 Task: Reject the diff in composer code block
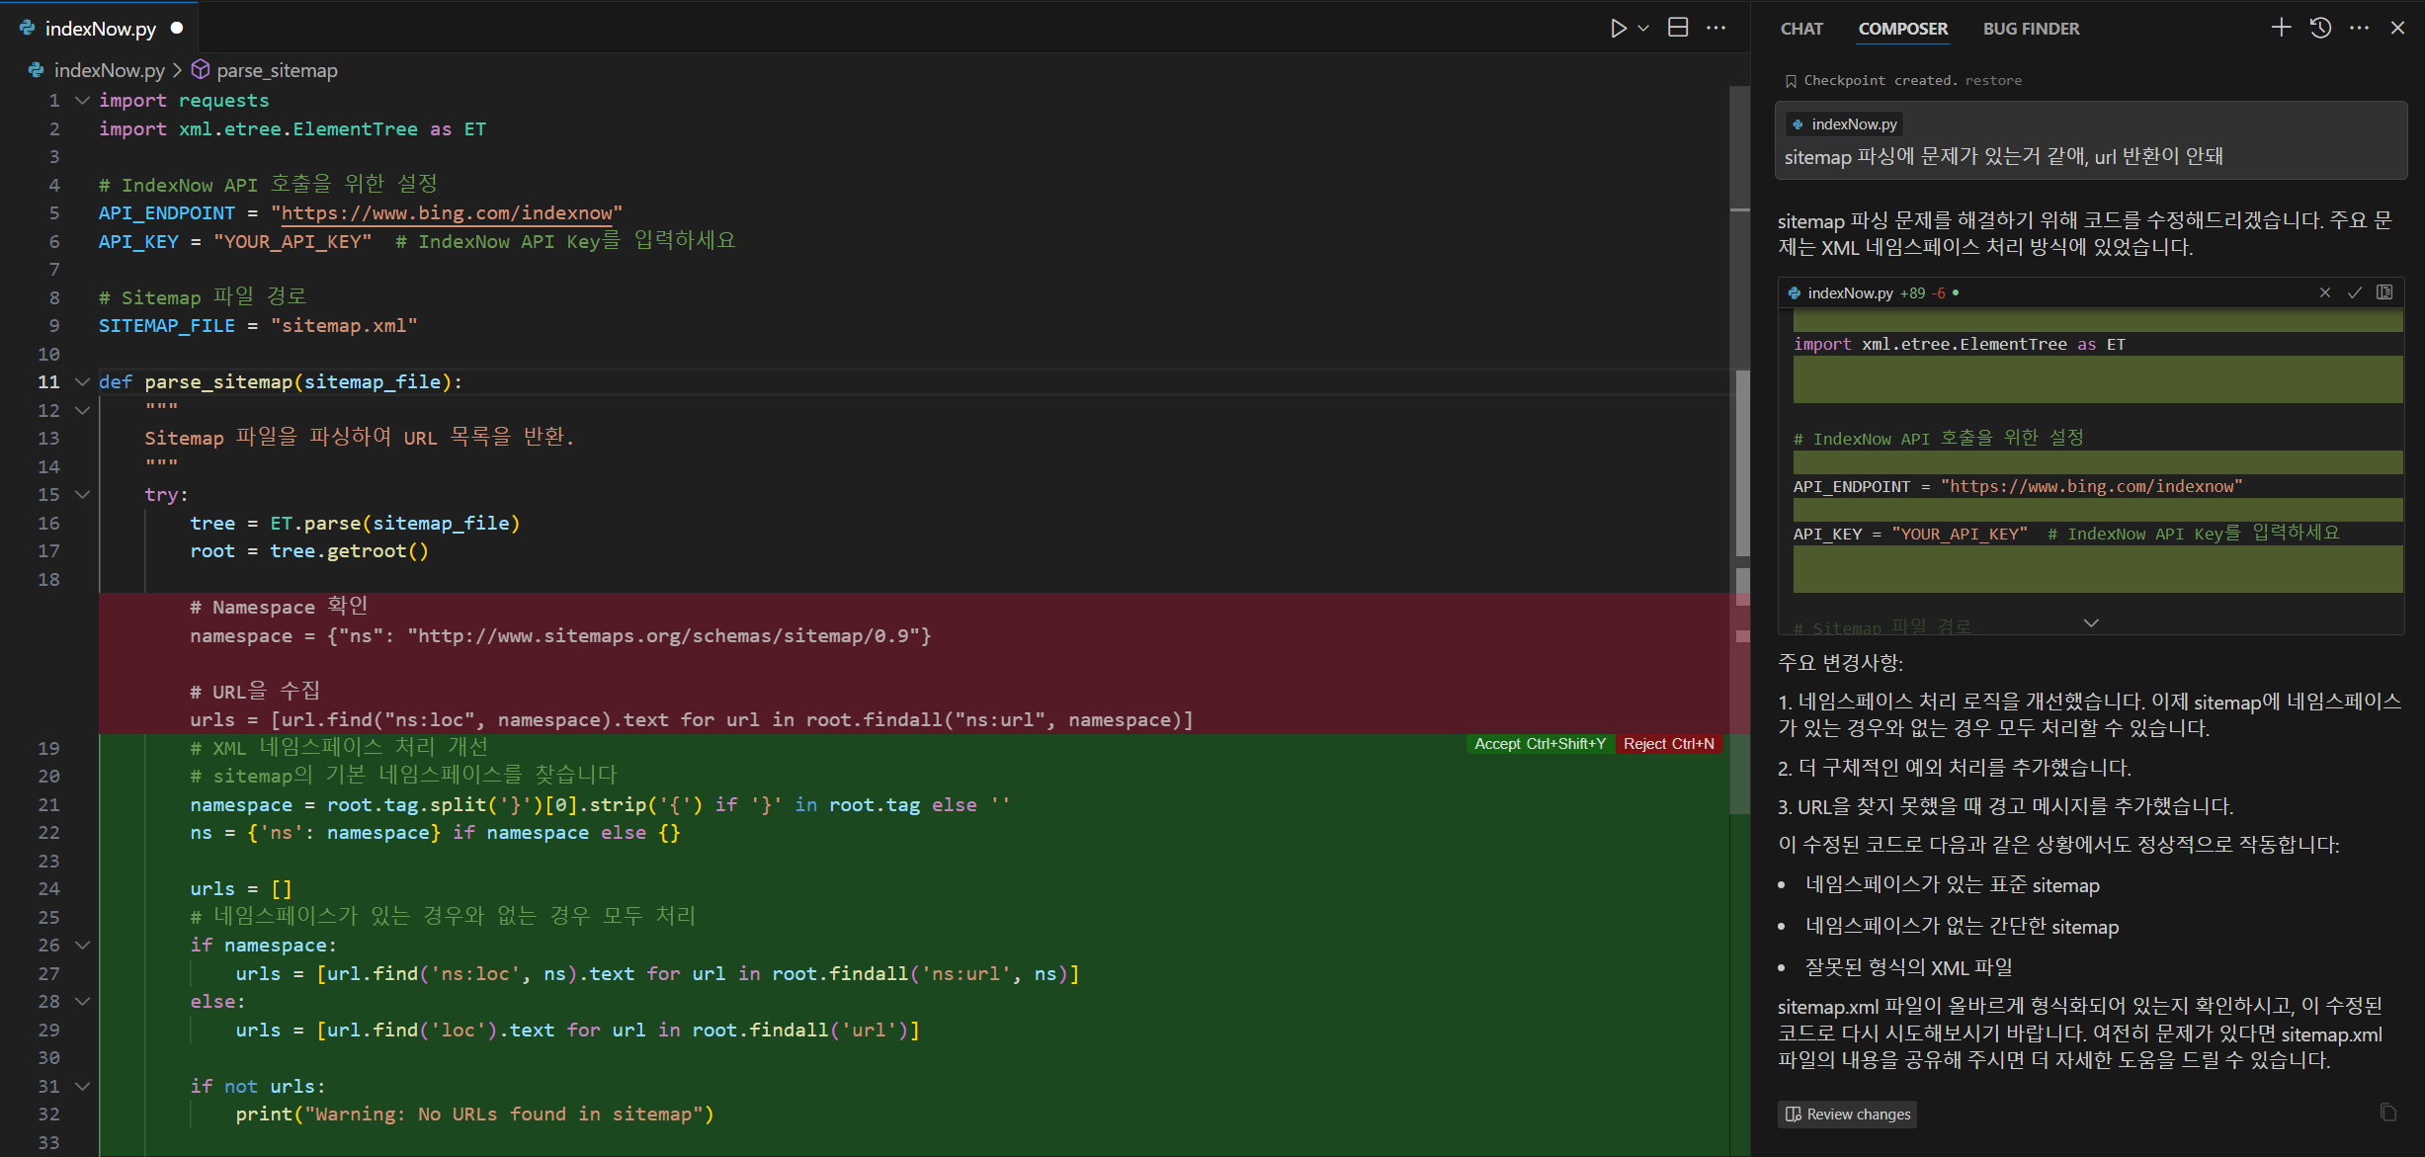[x=2325, y=292]
